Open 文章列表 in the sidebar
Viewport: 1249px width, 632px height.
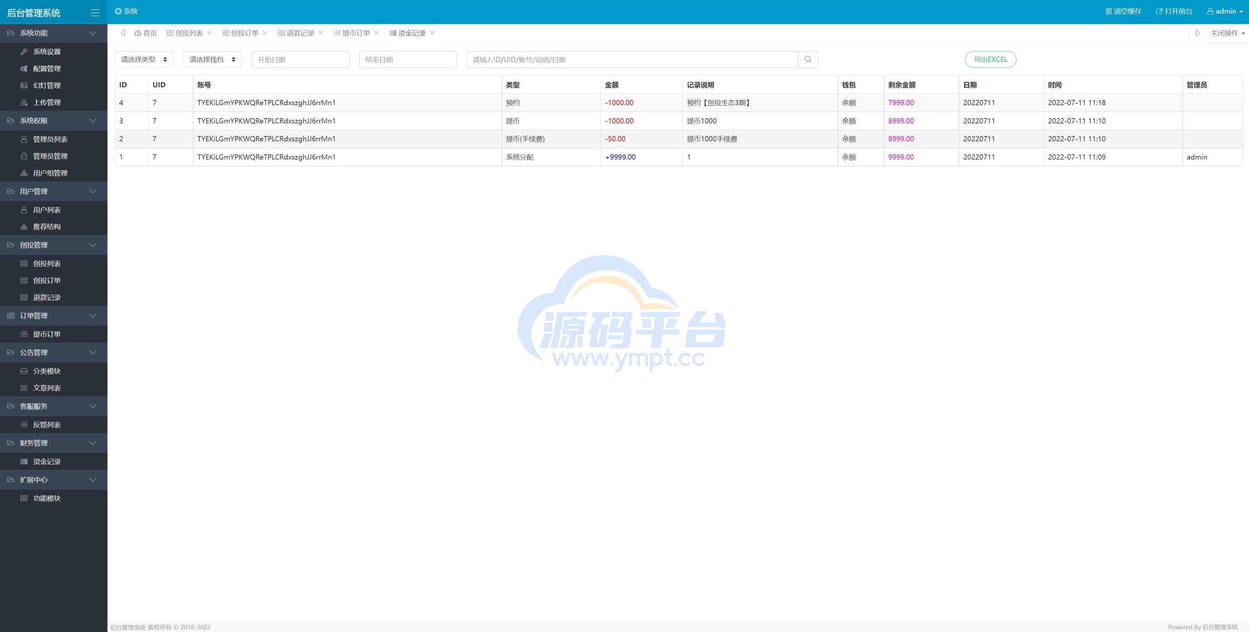pyautogui.click(x=54, y=388)
